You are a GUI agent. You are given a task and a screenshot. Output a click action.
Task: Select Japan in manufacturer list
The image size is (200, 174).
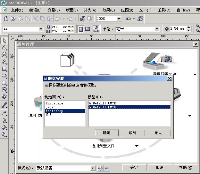pos(65,107)
